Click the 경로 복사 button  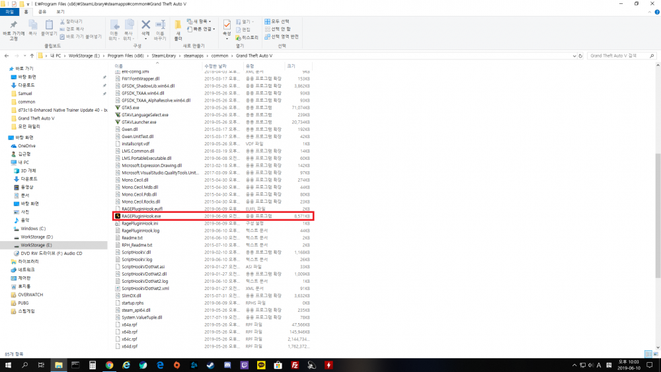point(71,28)
